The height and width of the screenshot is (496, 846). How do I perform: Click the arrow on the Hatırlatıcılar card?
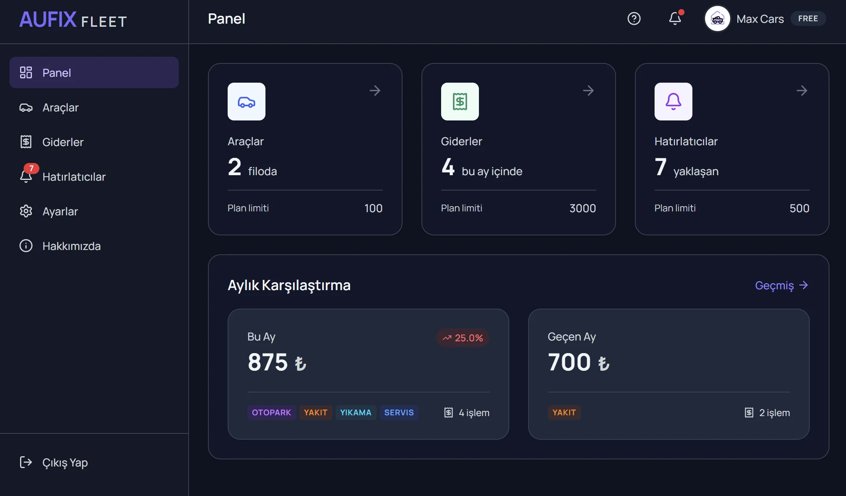tap(802, 91)
